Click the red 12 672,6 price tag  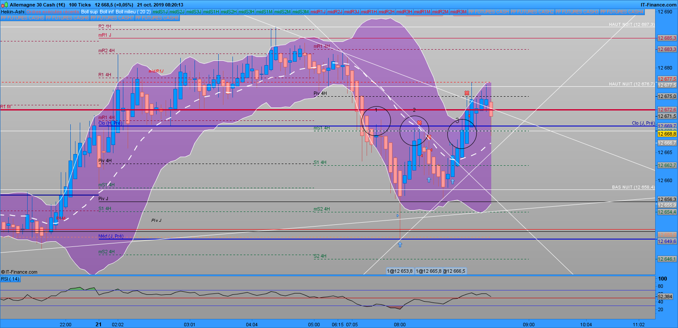click(x=667, y=110)
